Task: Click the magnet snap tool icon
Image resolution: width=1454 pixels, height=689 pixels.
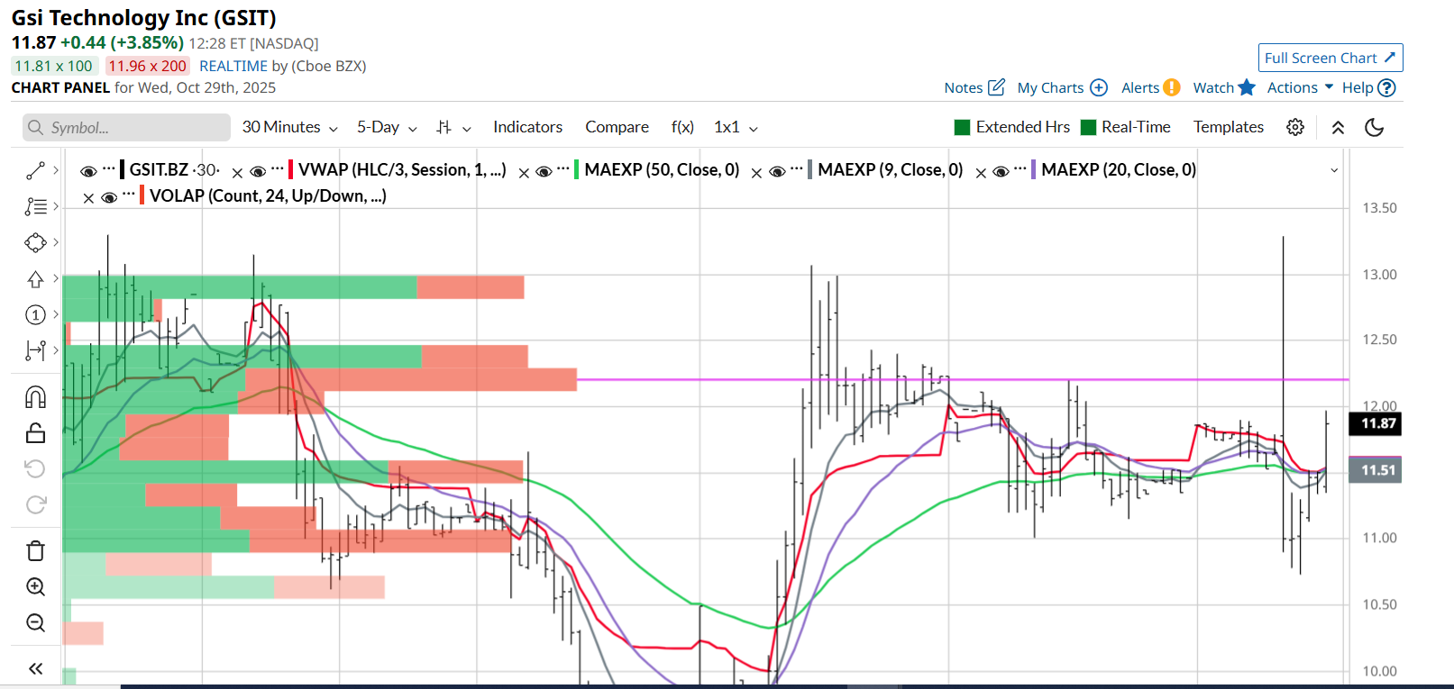Action: [35, 397]
